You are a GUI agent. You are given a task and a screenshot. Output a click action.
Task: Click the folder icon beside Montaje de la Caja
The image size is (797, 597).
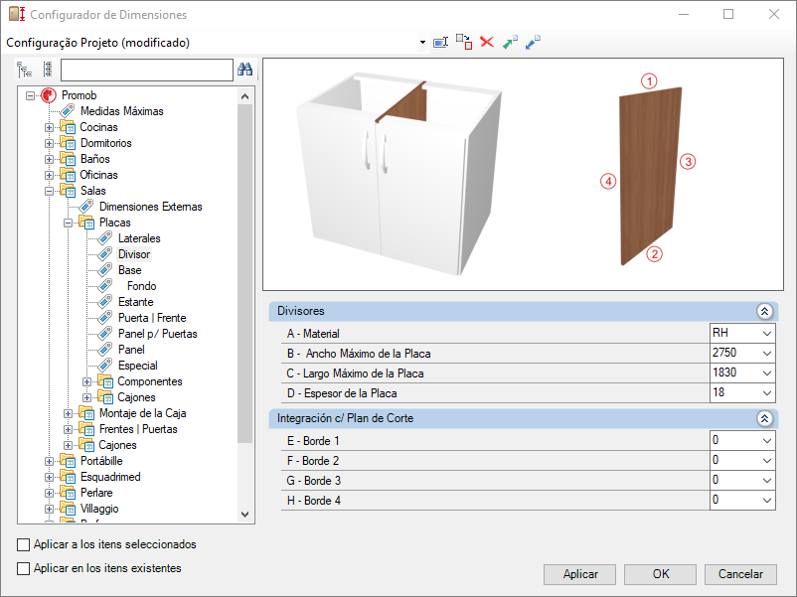click(86, 413)
